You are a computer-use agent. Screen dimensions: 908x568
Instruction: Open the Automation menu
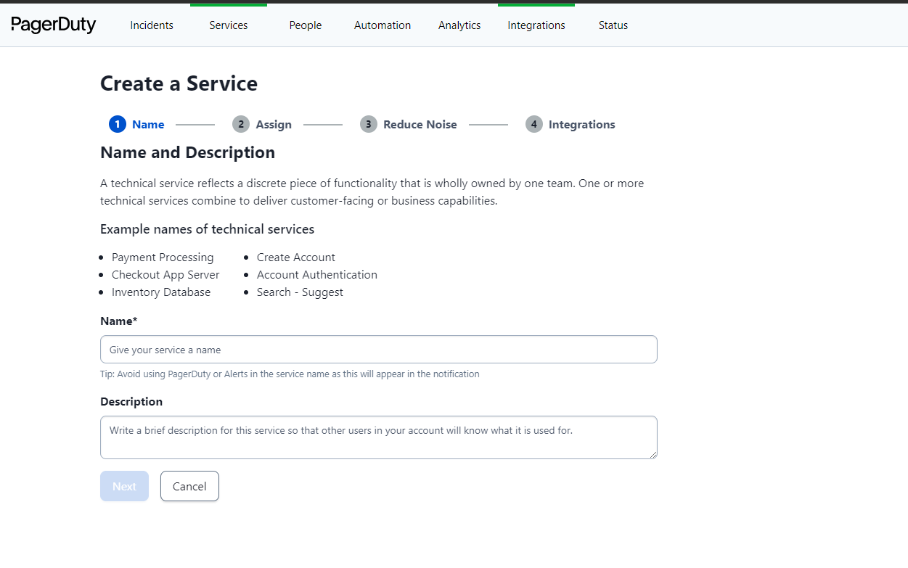click(383, 25)
